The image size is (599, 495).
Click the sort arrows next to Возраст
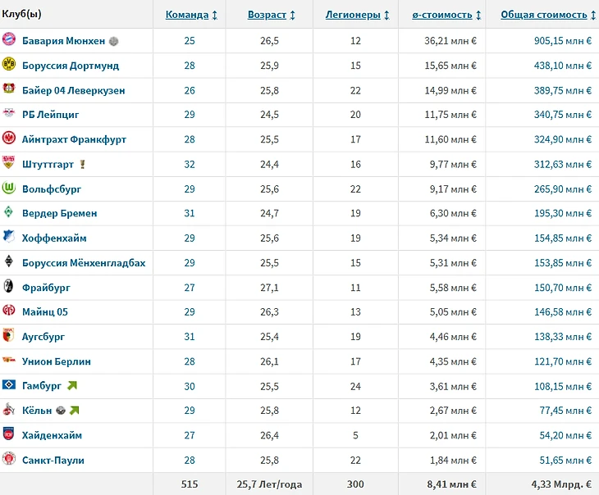point(293,16)
